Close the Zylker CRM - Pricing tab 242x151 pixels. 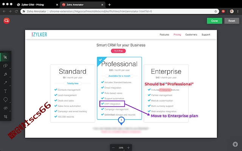tap(57, 5)
